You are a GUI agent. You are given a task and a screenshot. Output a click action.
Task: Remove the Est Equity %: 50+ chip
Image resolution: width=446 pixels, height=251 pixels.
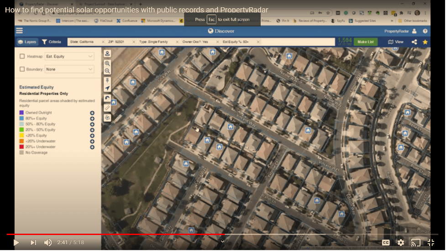tap(258, 42)
